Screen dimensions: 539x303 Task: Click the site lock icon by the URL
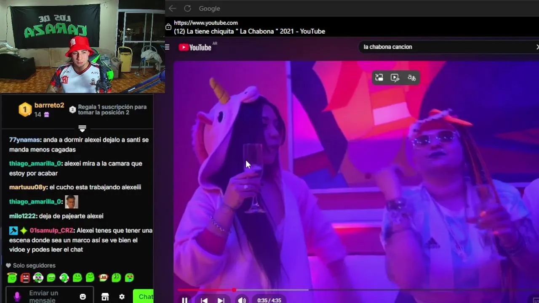(x=168, y=27)
